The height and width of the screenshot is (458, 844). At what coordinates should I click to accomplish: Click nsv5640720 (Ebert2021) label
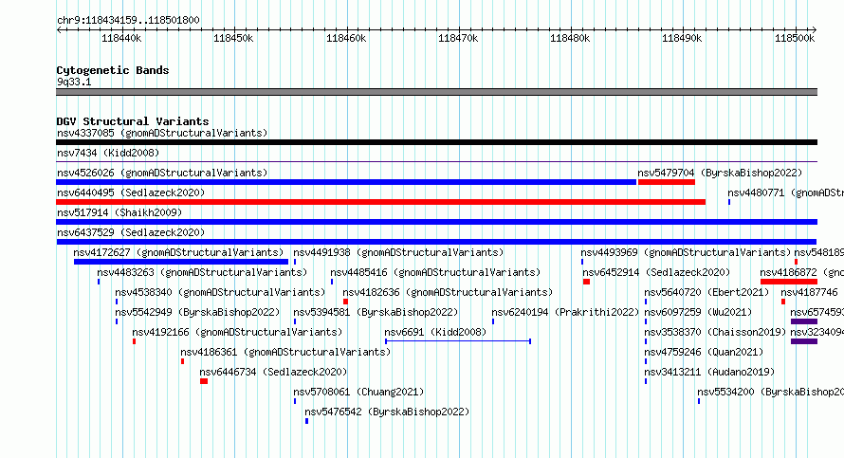(x=706, y=292)
